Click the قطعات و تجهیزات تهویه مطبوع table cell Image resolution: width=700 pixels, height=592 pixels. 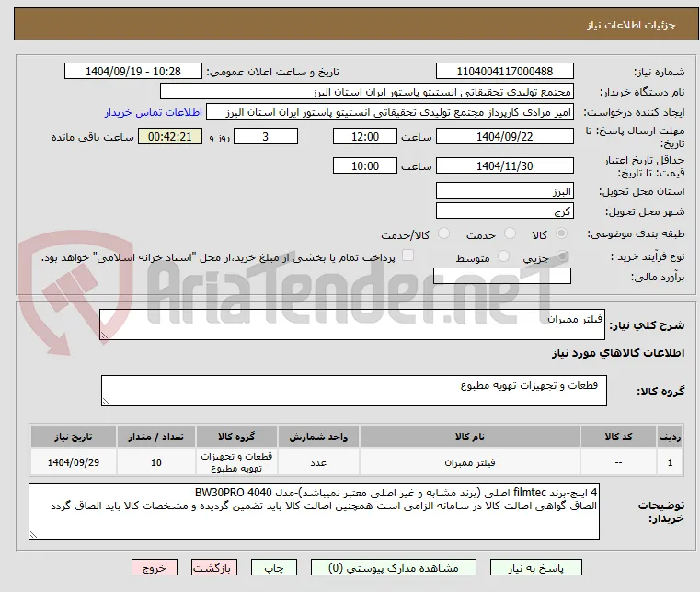[236, 462]
